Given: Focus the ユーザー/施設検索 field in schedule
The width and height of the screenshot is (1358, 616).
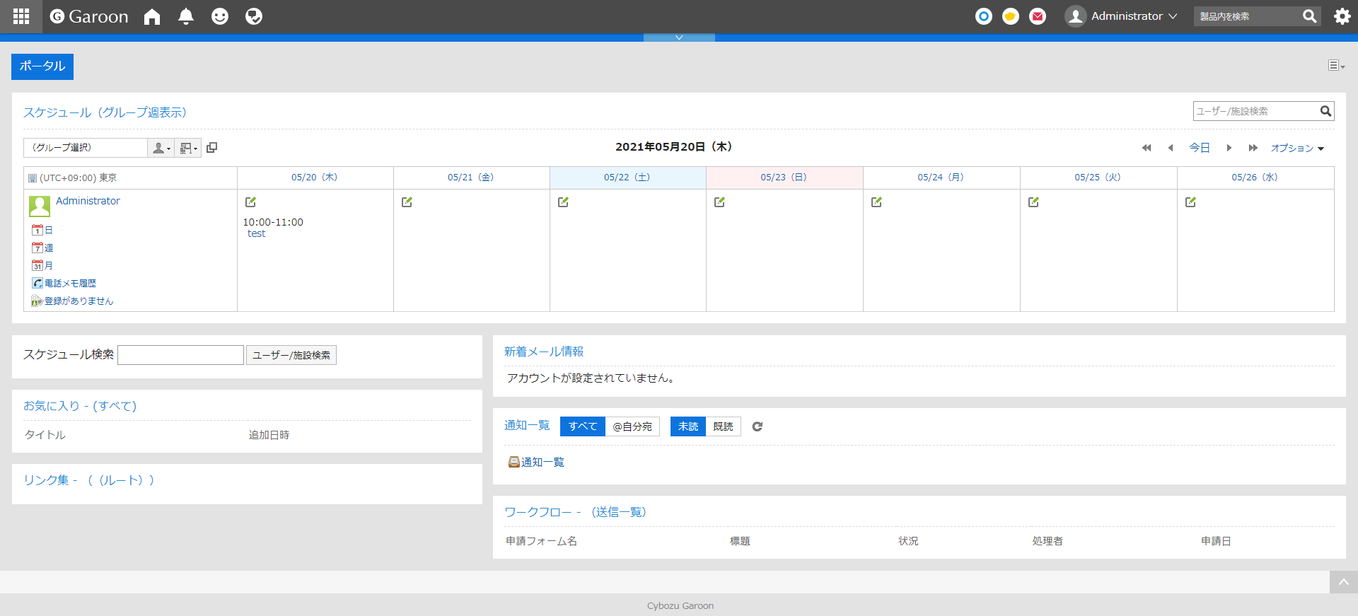Looking at the screenshot, I should tap(1256, 111).
